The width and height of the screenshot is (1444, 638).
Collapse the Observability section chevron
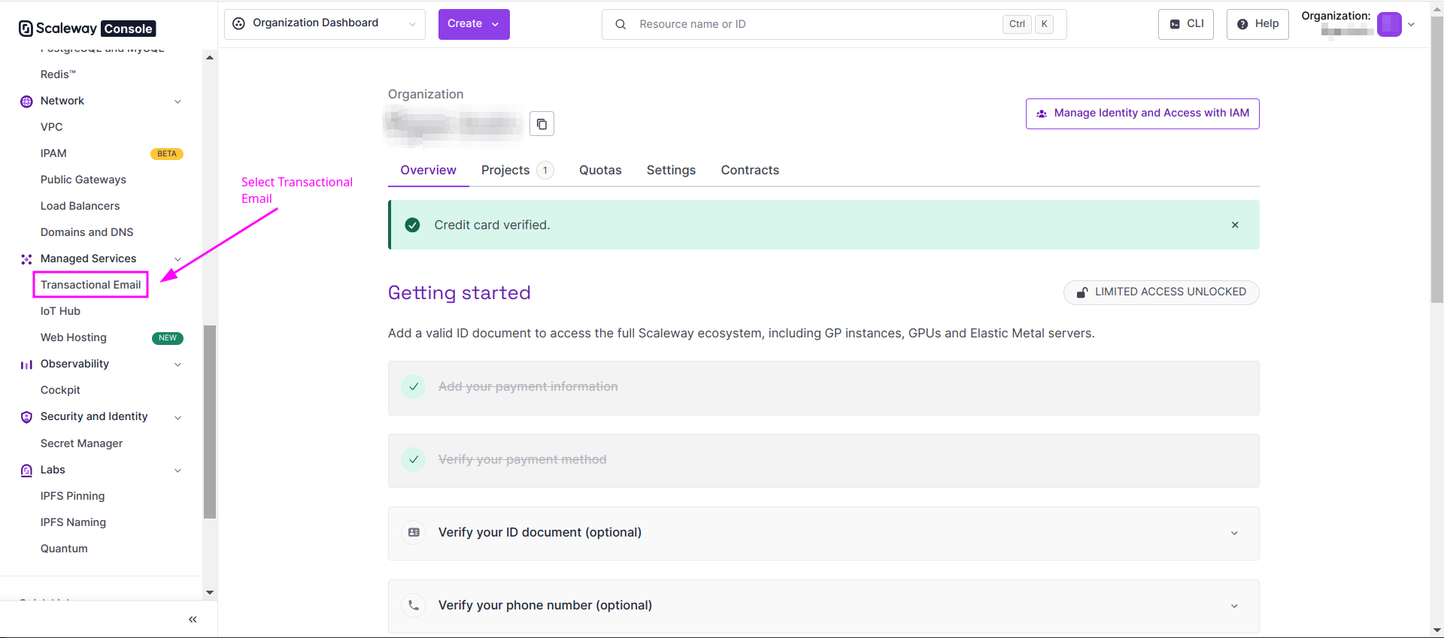(178, 364)
